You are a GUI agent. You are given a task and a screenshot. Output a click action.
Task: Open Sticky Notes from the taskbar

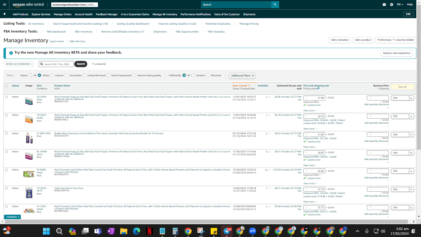point(214,231)
